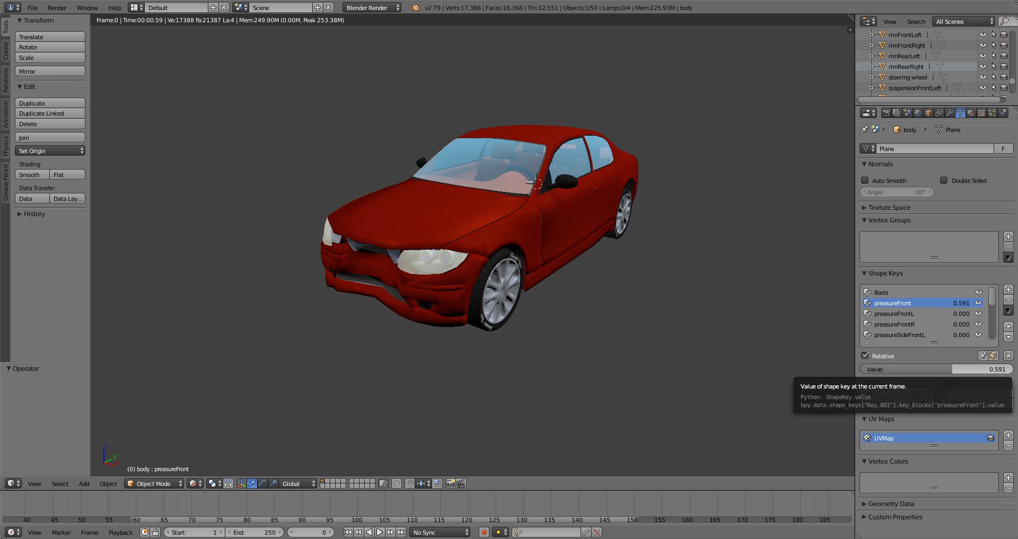The height and width of the screenshot is (539, 1018).
Task: Click OpenGL render active viewport camera icon
Action: pos(450,483)
